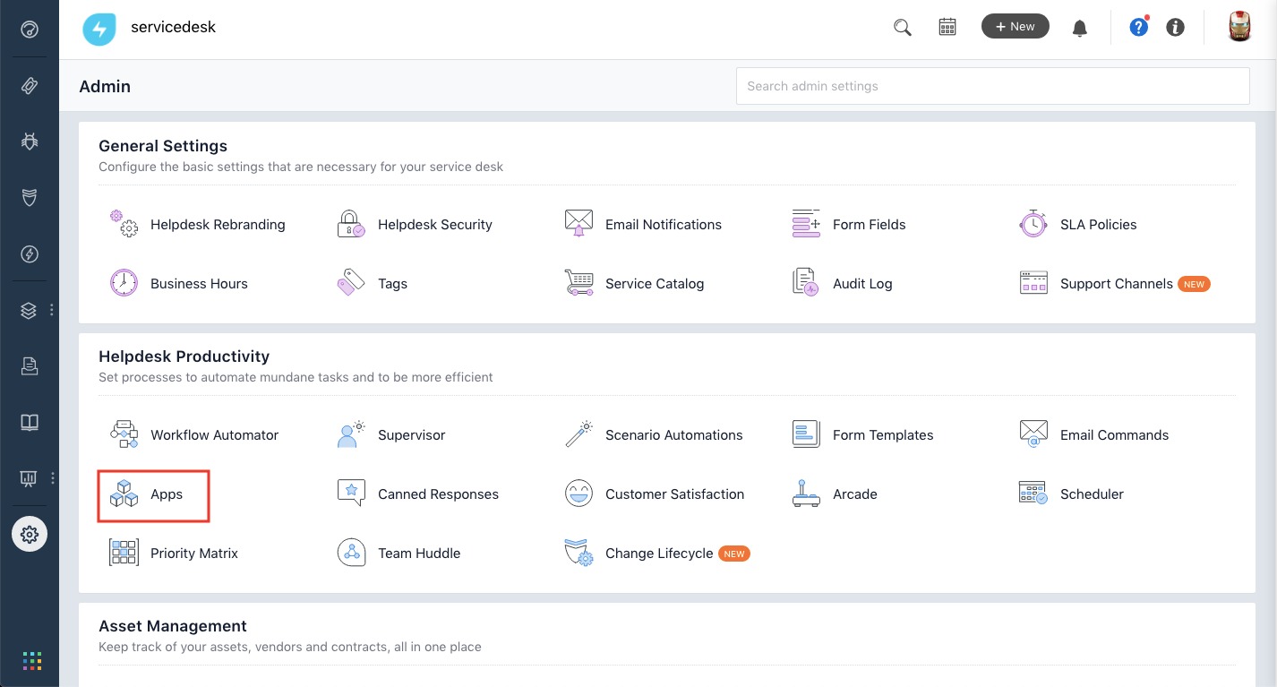Open tickets icon in left sidebar

[30, 86]
